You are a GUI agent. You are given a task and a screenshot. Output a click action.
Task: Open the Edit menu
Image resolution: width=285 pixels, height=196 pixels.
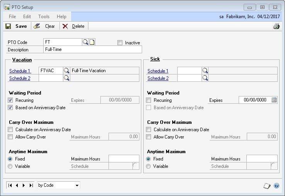(27, 17)
